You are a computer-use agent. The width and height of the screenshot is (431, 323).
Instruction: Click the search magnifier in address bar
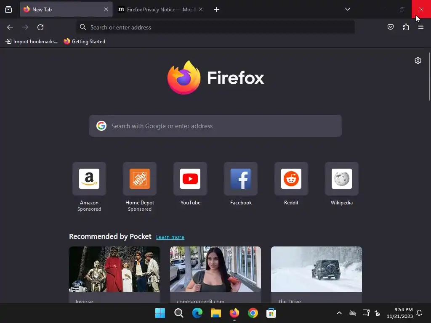tap(83, 27)
